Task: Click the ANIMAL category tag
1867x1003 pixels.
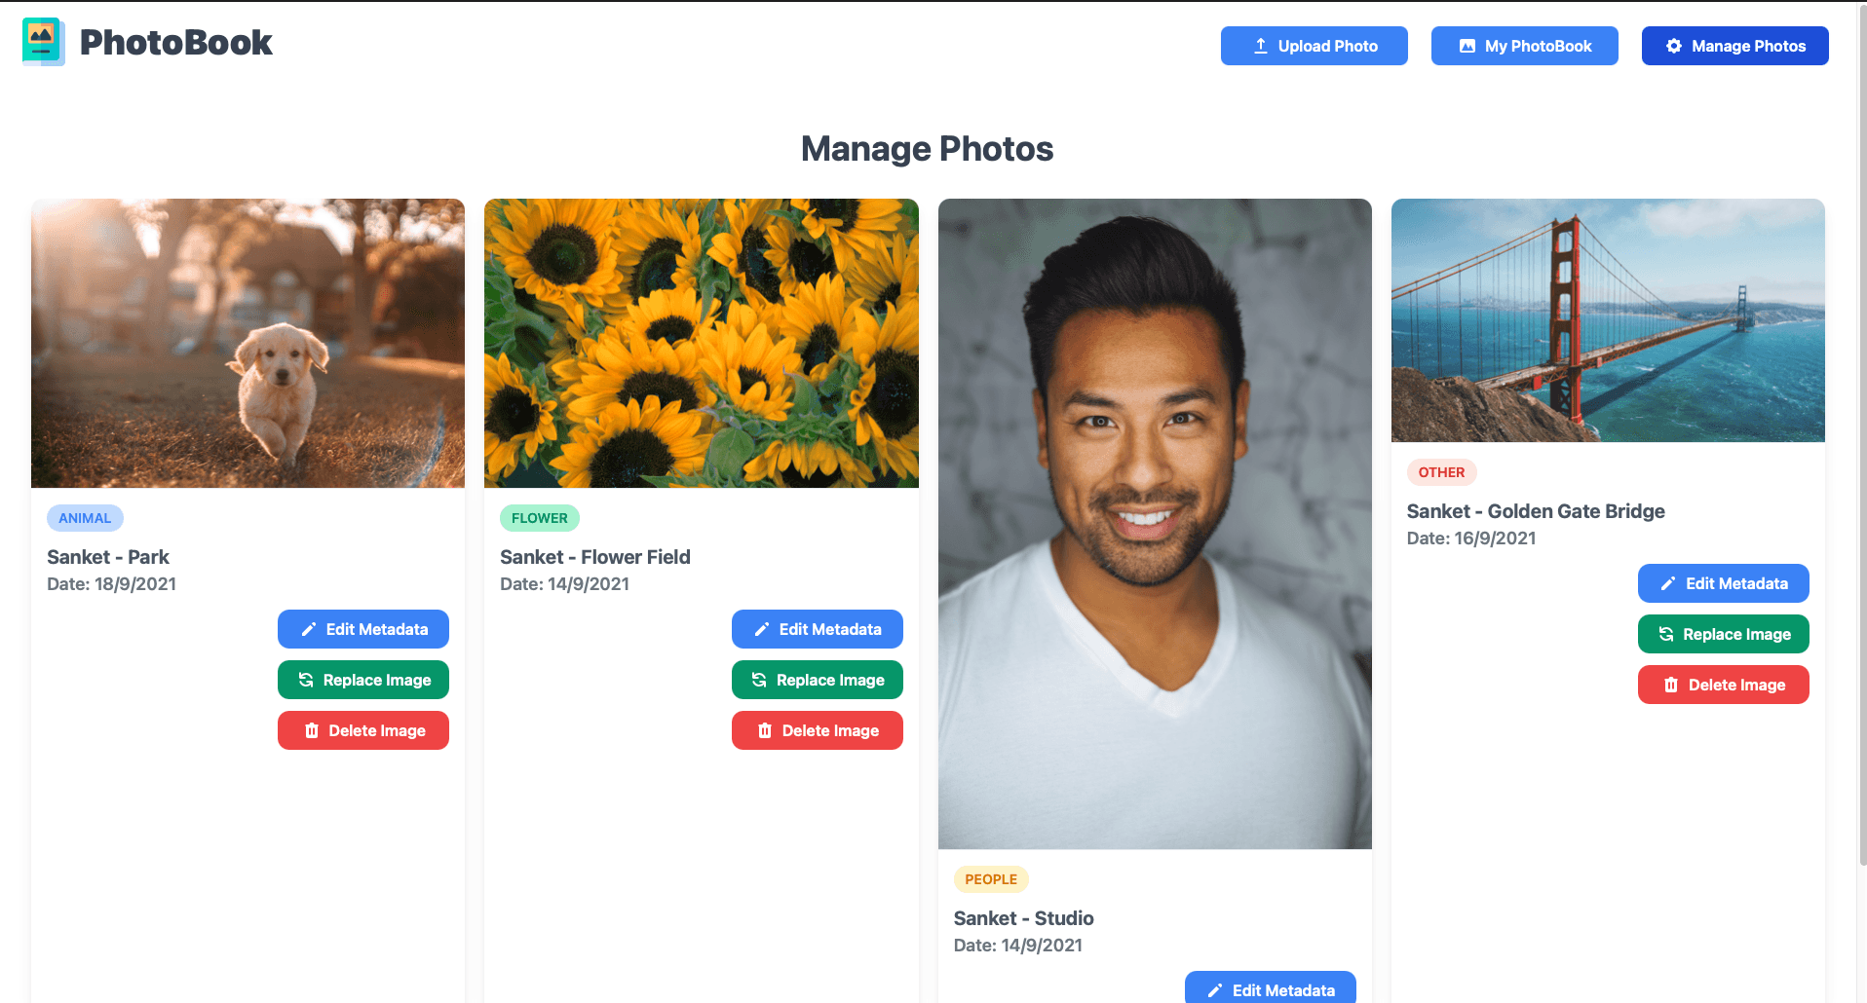Action: [x=85, y=518]
